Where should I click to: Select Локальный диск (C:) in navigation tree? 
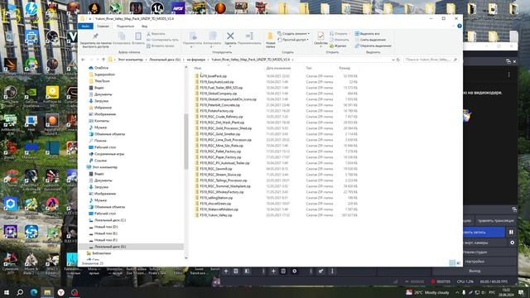(110, 220)
